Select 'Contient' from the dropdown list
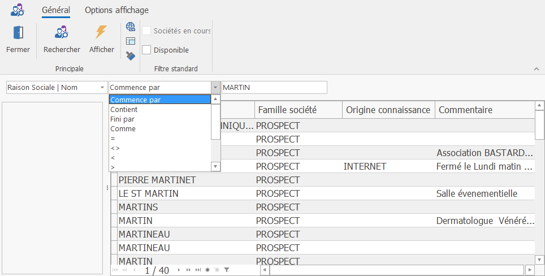 click(x=124, y=110)
